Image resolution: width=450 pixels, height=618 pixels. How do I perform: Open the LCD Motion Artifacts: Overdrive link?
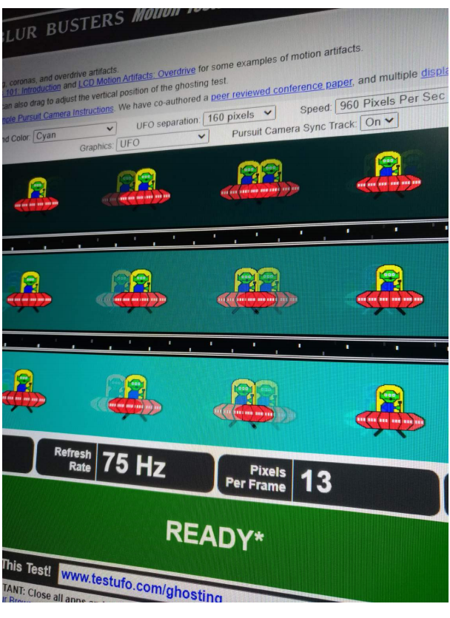137,77
